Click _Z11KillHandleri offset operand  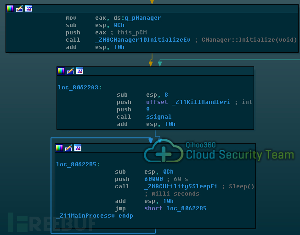[x=201, y=102]
